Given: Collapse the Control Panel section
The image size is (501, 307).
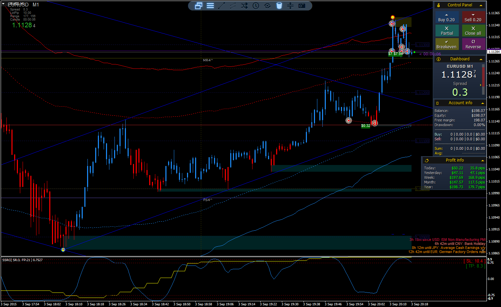Looking at the screenshot, I should [481, 5].
